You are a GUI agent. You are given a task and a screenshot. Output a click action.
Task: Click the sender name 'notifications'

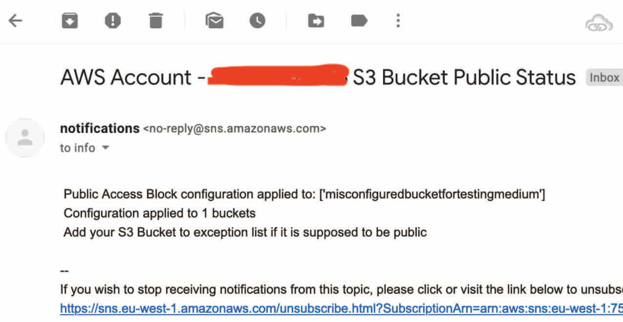(x=99, y=128)
